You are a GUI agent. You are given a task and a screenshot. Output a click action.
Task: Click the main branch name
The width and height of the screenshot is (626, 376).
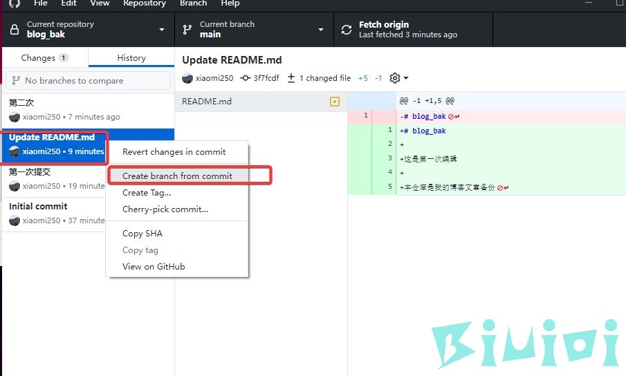[x=210, y=35]
